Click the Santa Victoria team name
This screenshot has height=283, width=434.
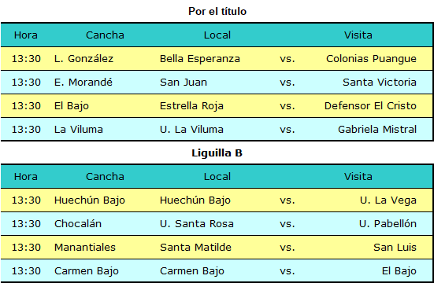point(380,82)
